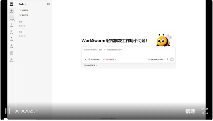Click the home icon in sidebar
This screenshot has width=213, height=121.
coord(11,60)
